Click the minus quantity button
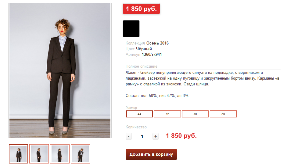 tap(129, 136)
